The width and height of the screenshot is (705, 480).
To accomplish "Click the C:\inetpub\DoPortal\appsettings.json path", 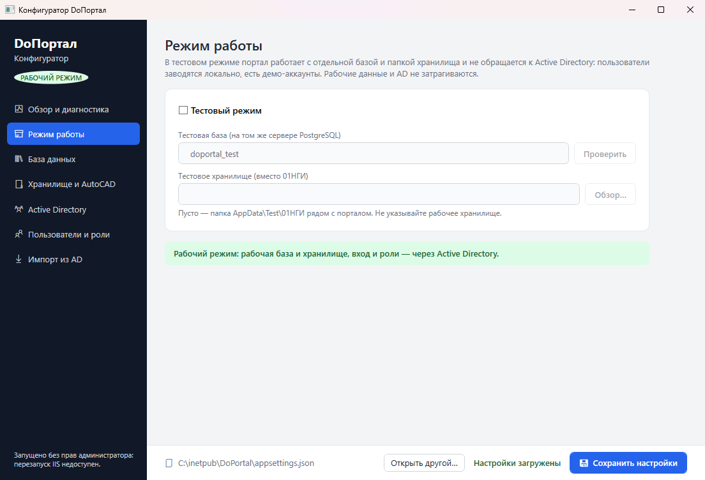I will [246, 463].
